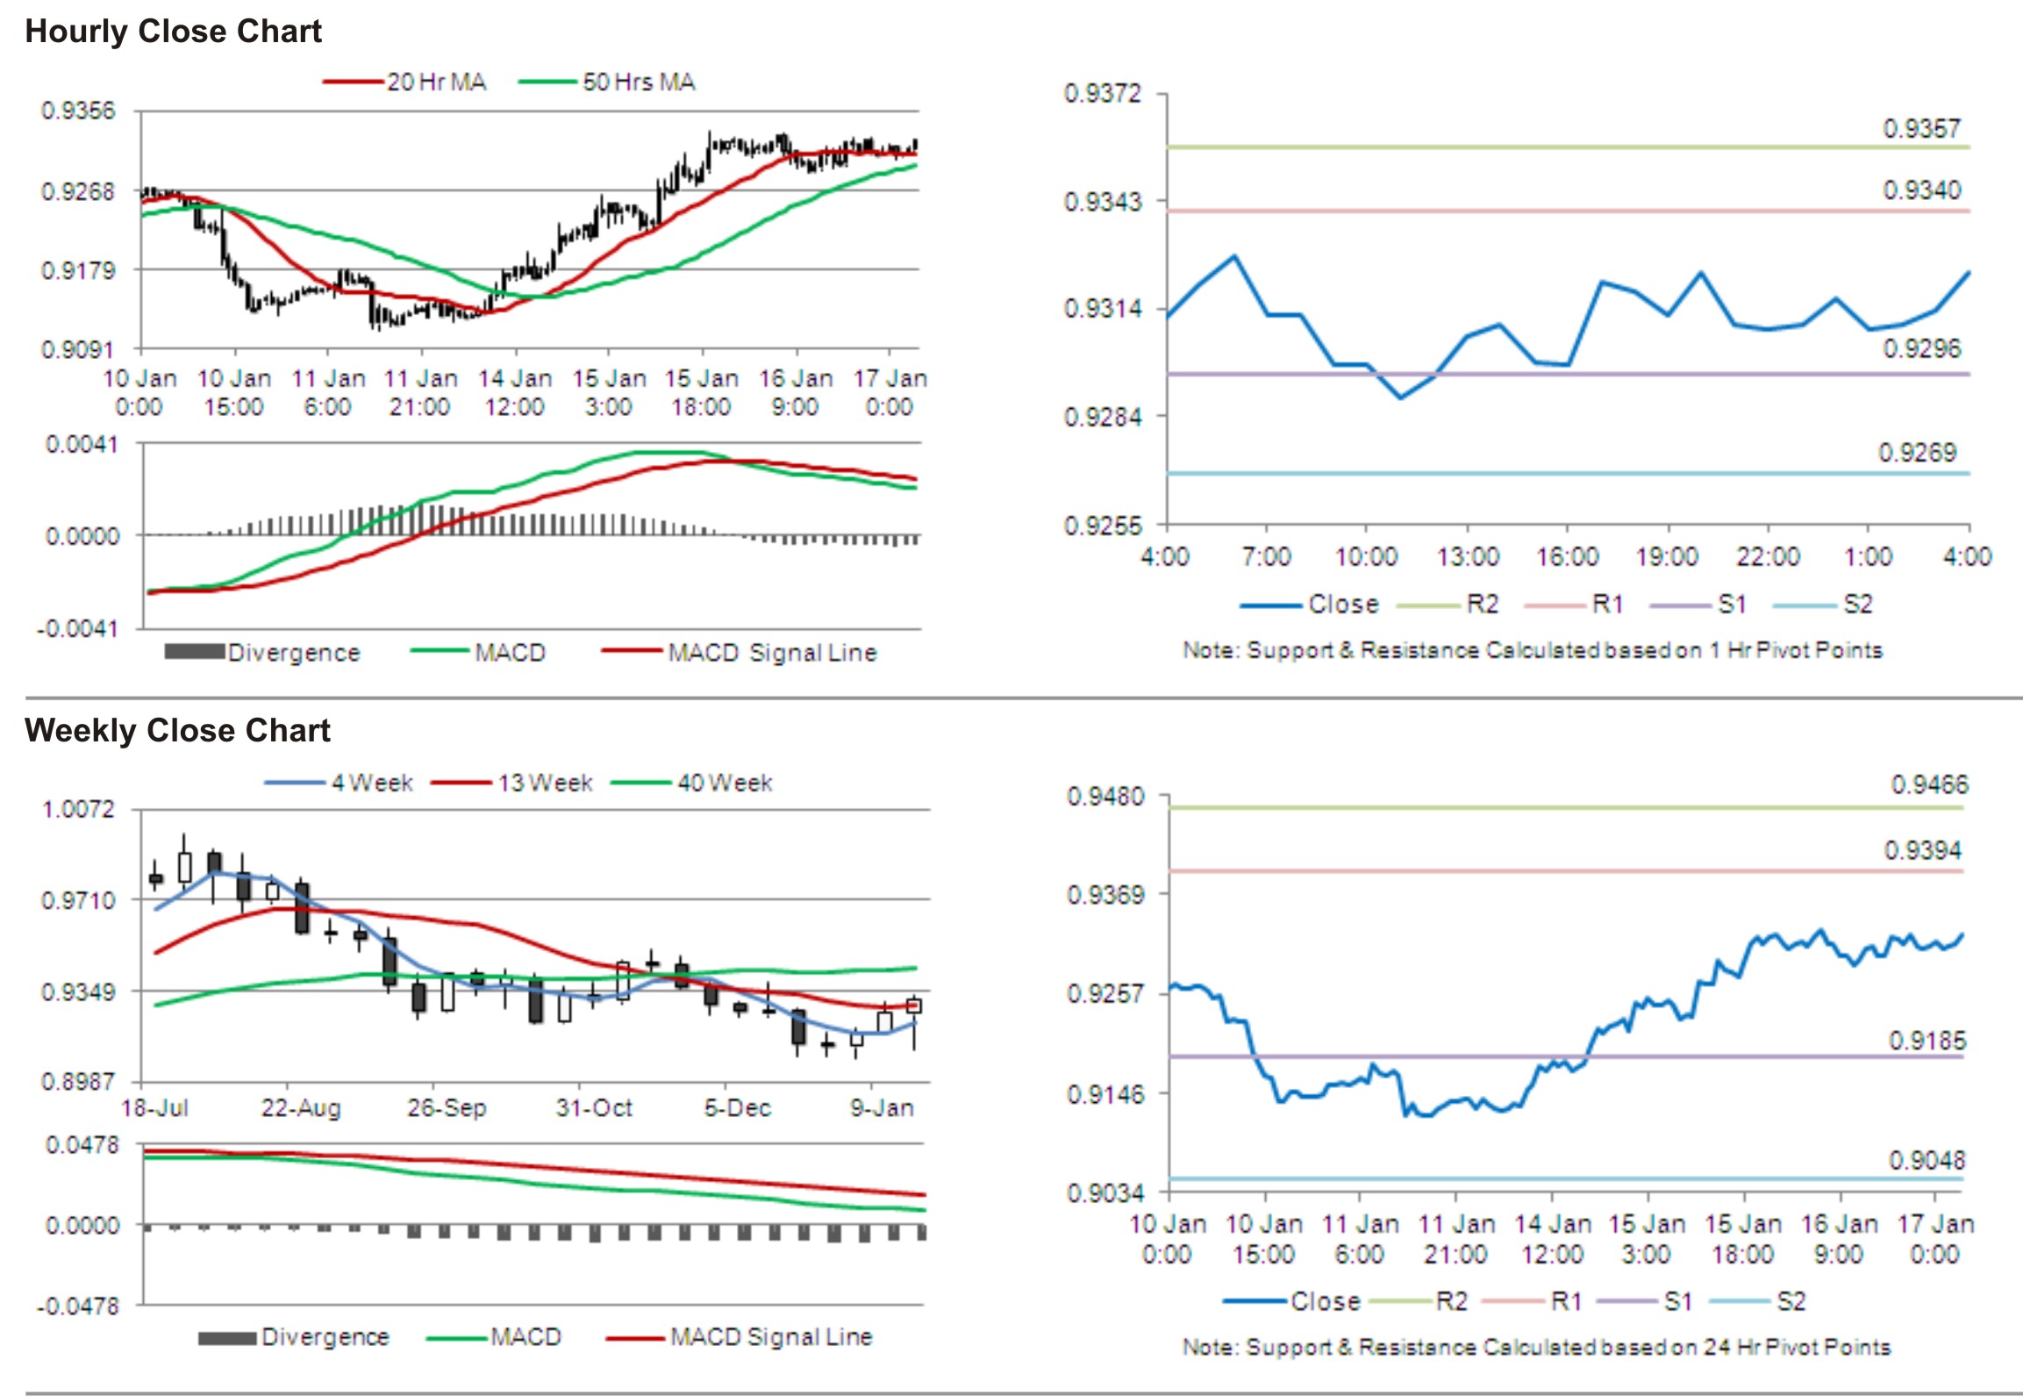Click the R2 value label 0.9466

coord(1929,784)
